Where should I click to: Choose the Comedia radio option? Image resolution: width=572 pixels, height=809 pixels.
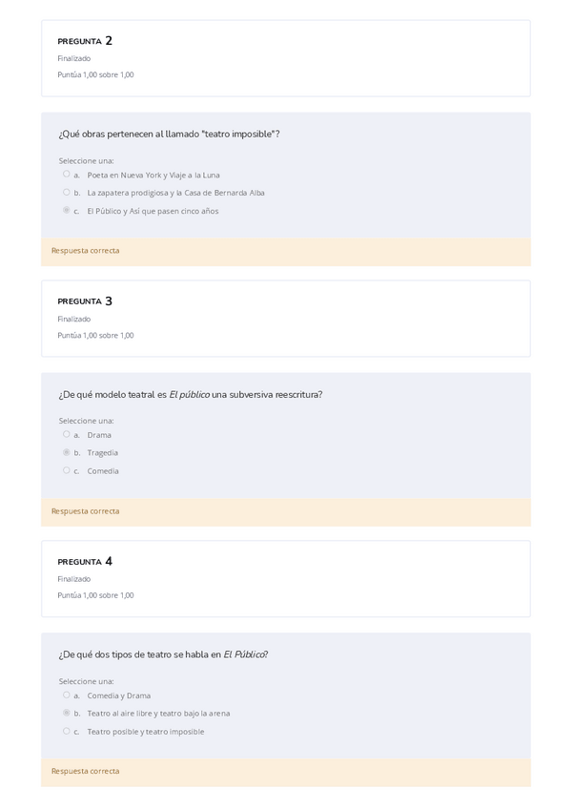click(x=67, y=470)
